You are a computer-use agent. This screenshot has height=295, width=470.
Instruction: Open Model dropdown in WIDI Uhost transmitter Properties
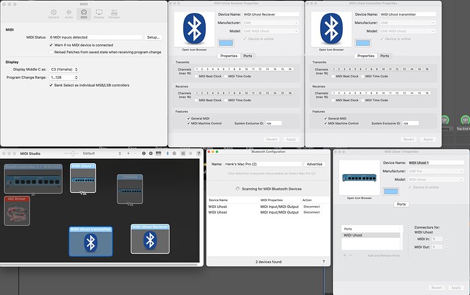click(407, 31)
